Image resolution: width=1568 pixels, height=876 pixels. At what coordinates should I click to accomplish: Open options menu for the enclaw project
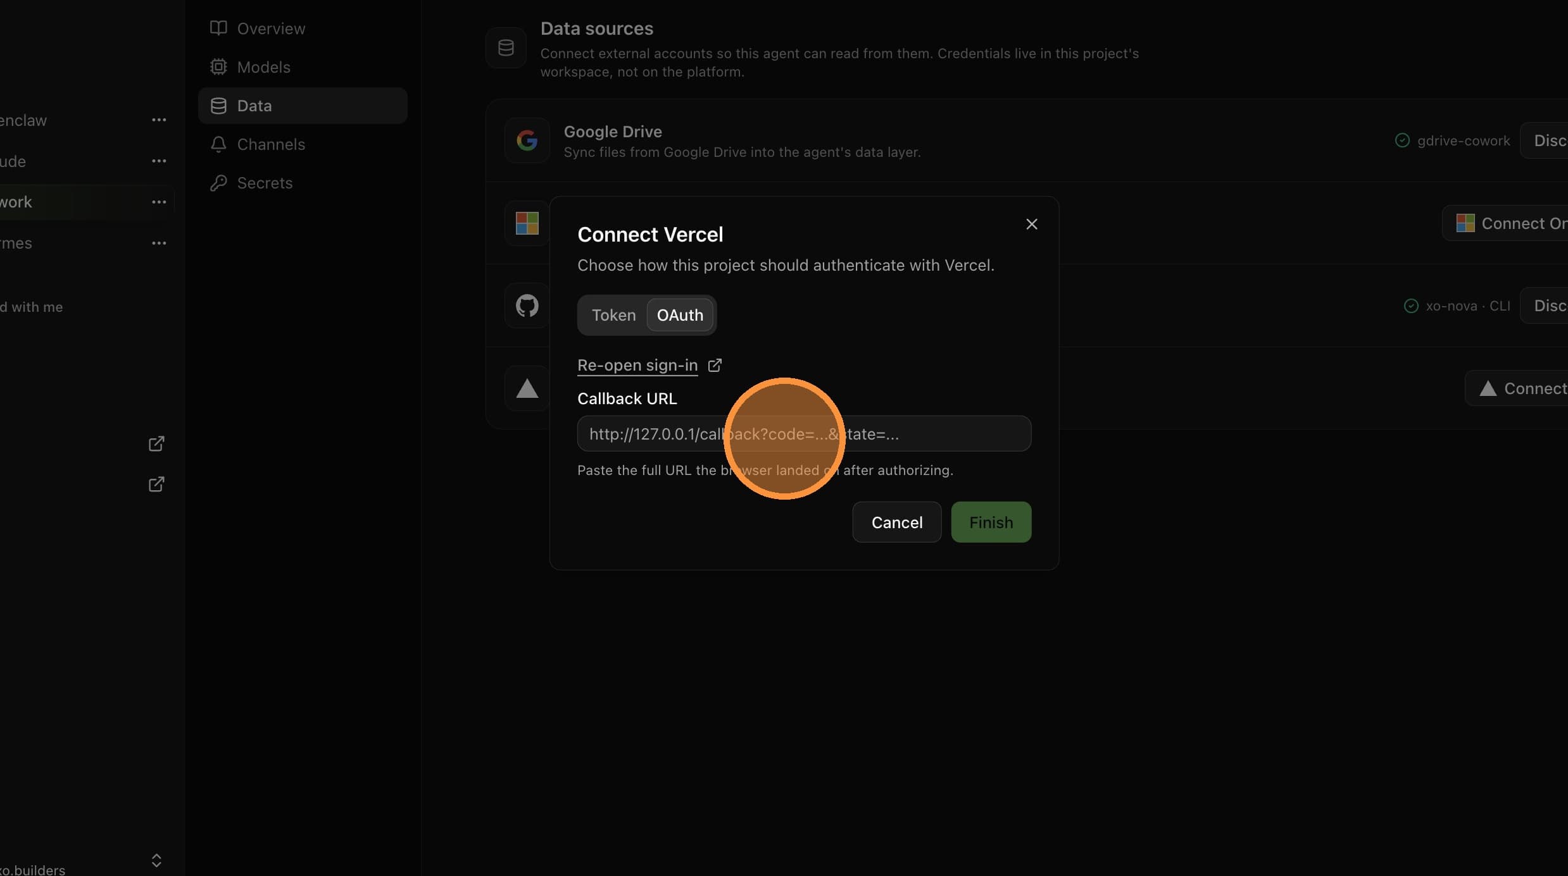point(159,120)
